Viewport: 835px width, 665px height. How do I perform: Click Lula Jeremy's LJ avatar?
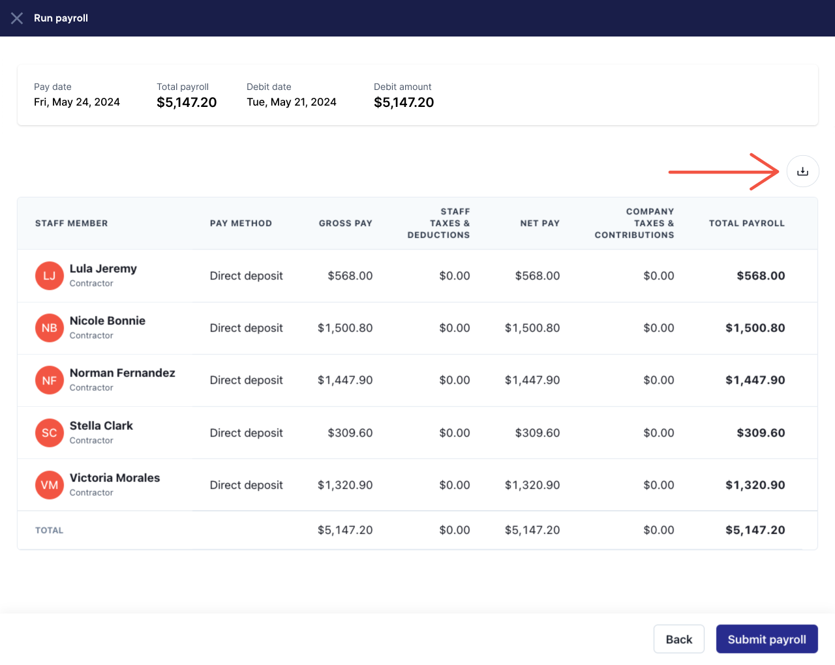tap(49, 276)
